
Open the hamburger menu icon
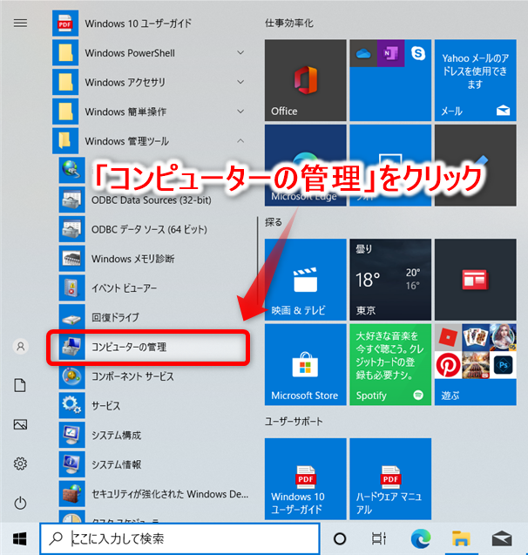(x=20, y=23)
